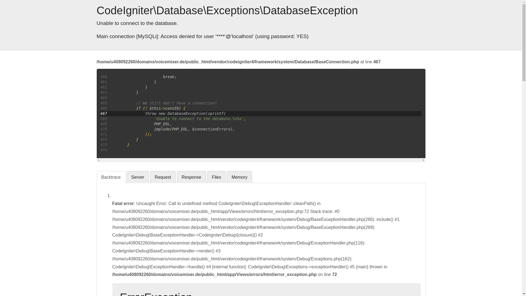Click line 466 'if (! $this->connID)' code
The image size is (526, 296).
161,108
